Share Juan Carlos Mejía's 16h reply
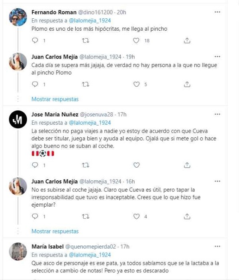The height and width of the screenshot is (280, 239). tap(187, 216)
